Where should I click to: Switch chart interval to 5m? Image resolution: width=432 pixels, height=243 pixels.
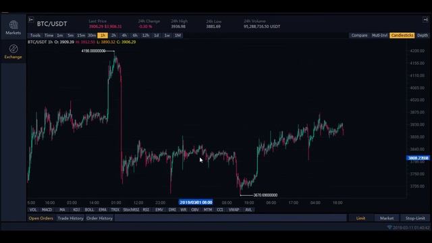70,36
